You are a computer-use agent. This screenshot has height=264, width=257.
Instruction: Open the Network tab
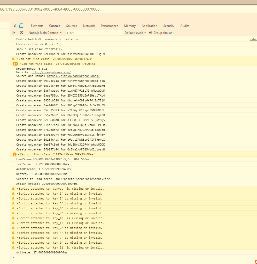click(x=89, y=26)
